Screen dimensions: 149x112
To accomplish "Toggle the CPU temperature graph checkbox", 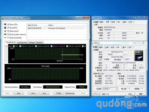I will click(14, 46).
